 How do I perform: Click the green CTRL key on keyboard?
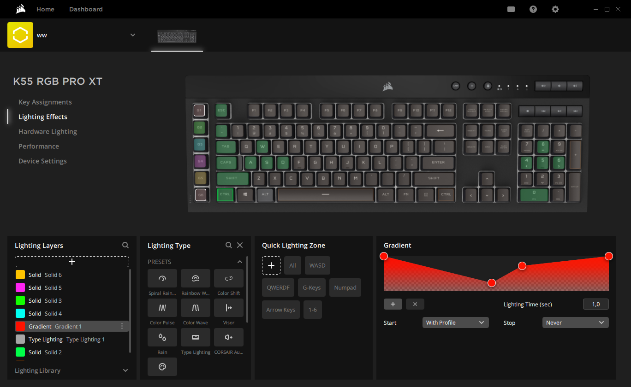(x=225, y=194)
